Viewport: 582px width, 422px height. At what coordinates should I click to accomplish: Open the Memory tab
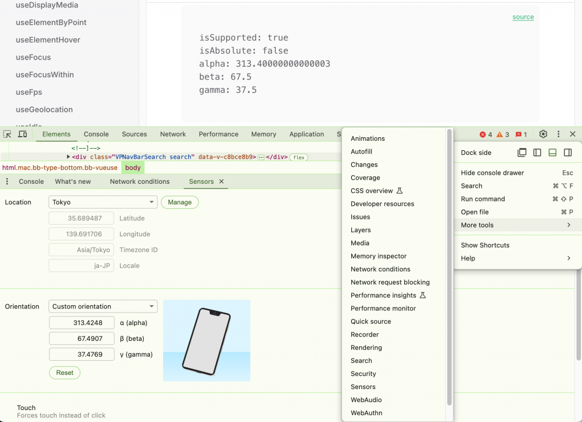point(264,134)
